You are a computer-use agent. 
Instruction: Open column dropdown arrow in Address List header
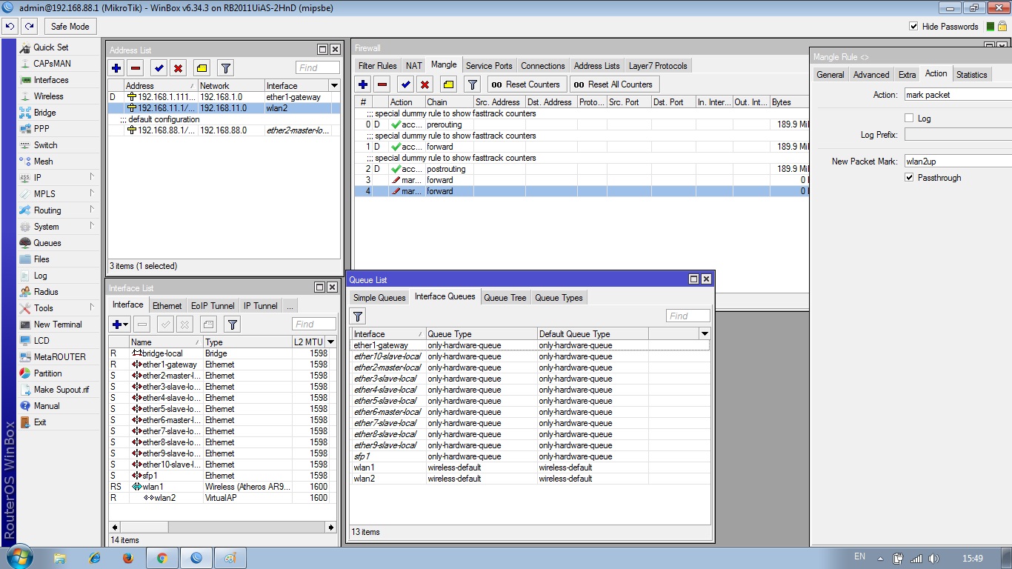pos(334,86)
